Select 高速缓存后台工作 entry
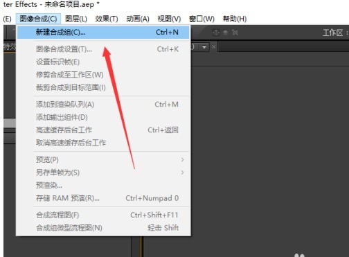 [x=103, y=130]
